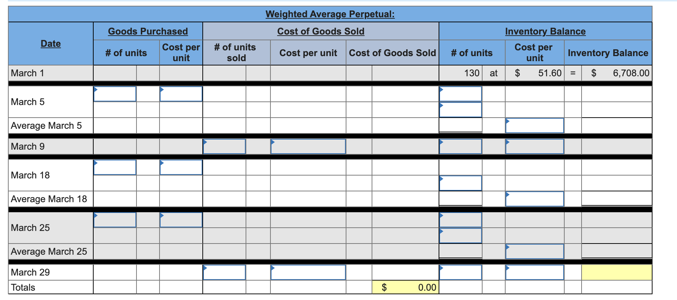This screenshot has height=300, width=677.
Task: Click March 29 cost per unit sold field
Action: coord(308,272)
